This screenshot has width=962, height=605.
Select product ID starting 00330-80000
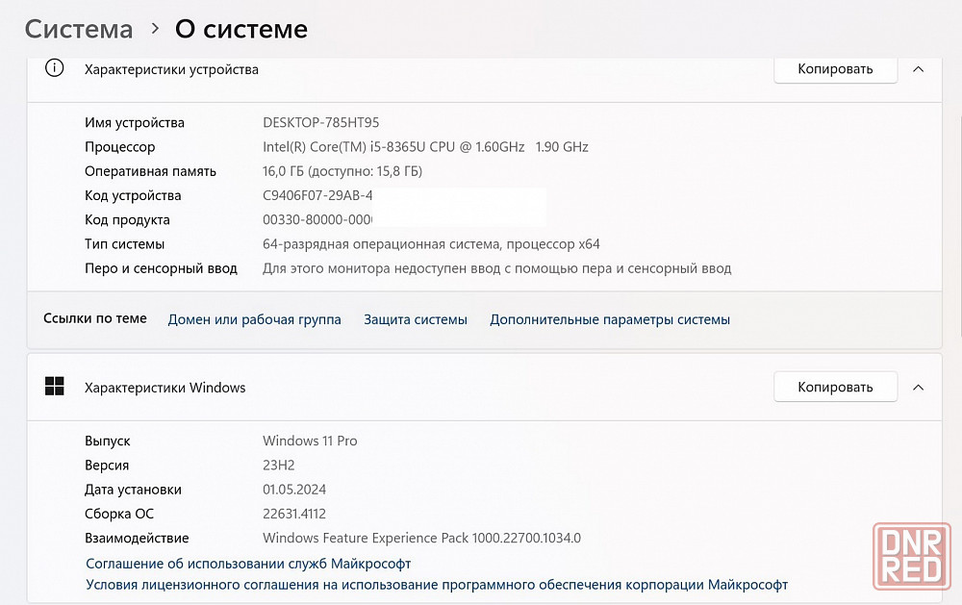click(x=317, y=219)
